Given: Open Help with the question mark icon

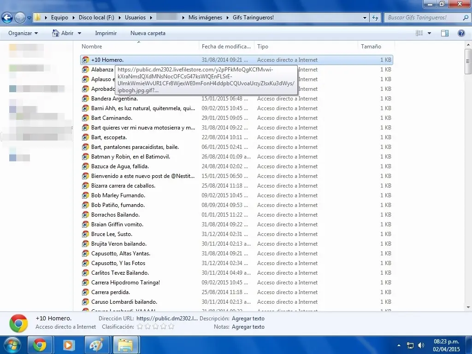Looking at the screenshot, I should [461, 33].
